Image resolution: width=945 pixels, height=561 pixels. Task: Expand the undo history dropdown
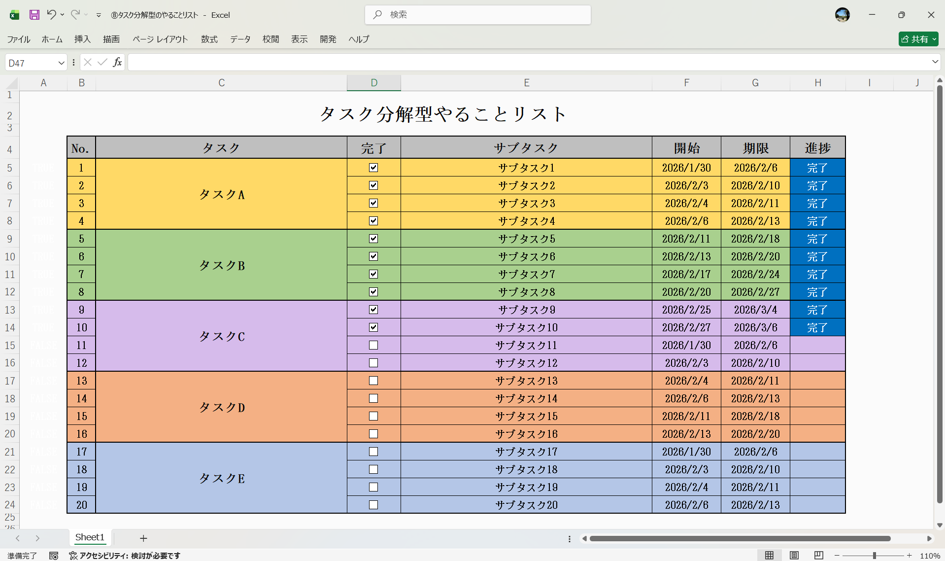(62, 15)
